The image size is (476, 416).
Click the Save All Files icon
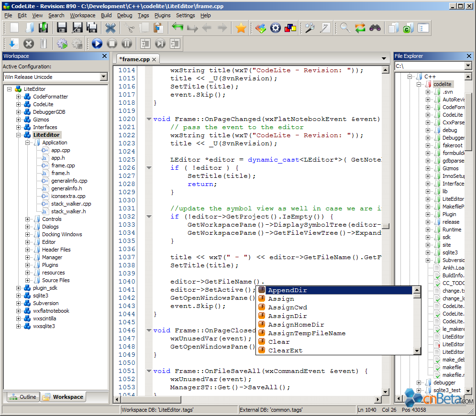(x=92, y=28)
